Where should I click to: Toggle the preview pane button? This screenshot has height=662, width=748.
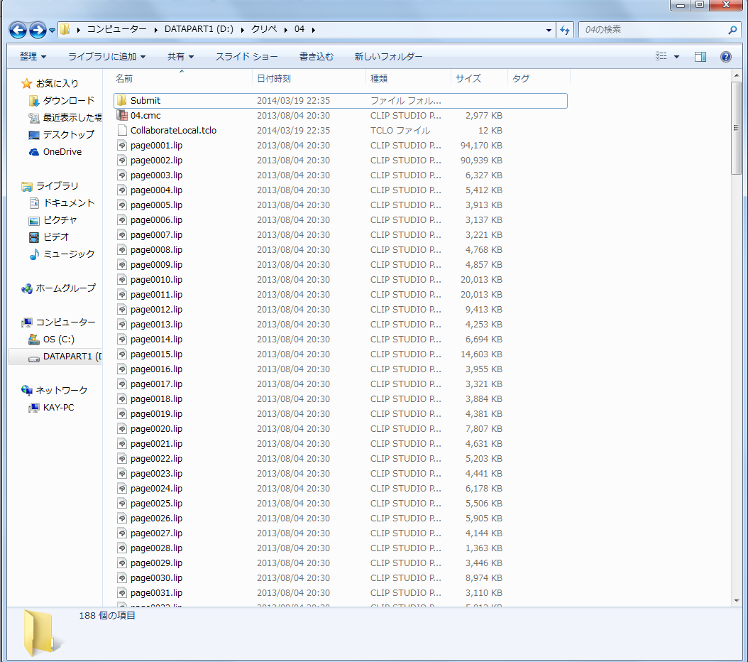point(700,57)
